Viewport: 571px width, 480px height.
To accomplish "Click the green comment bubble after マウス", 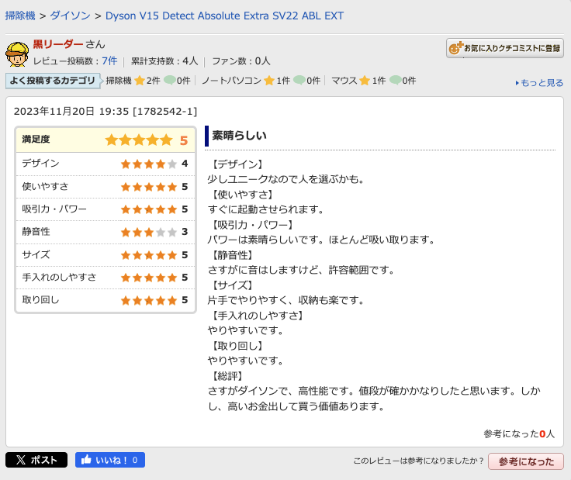I will click(x=395, y=81).
